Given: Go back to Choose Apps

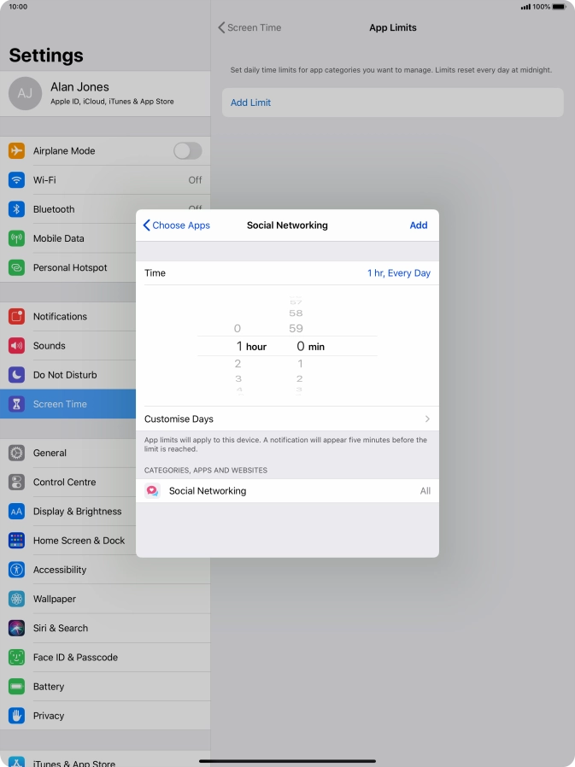Looking at the screenshot, I should pos(176,225).
